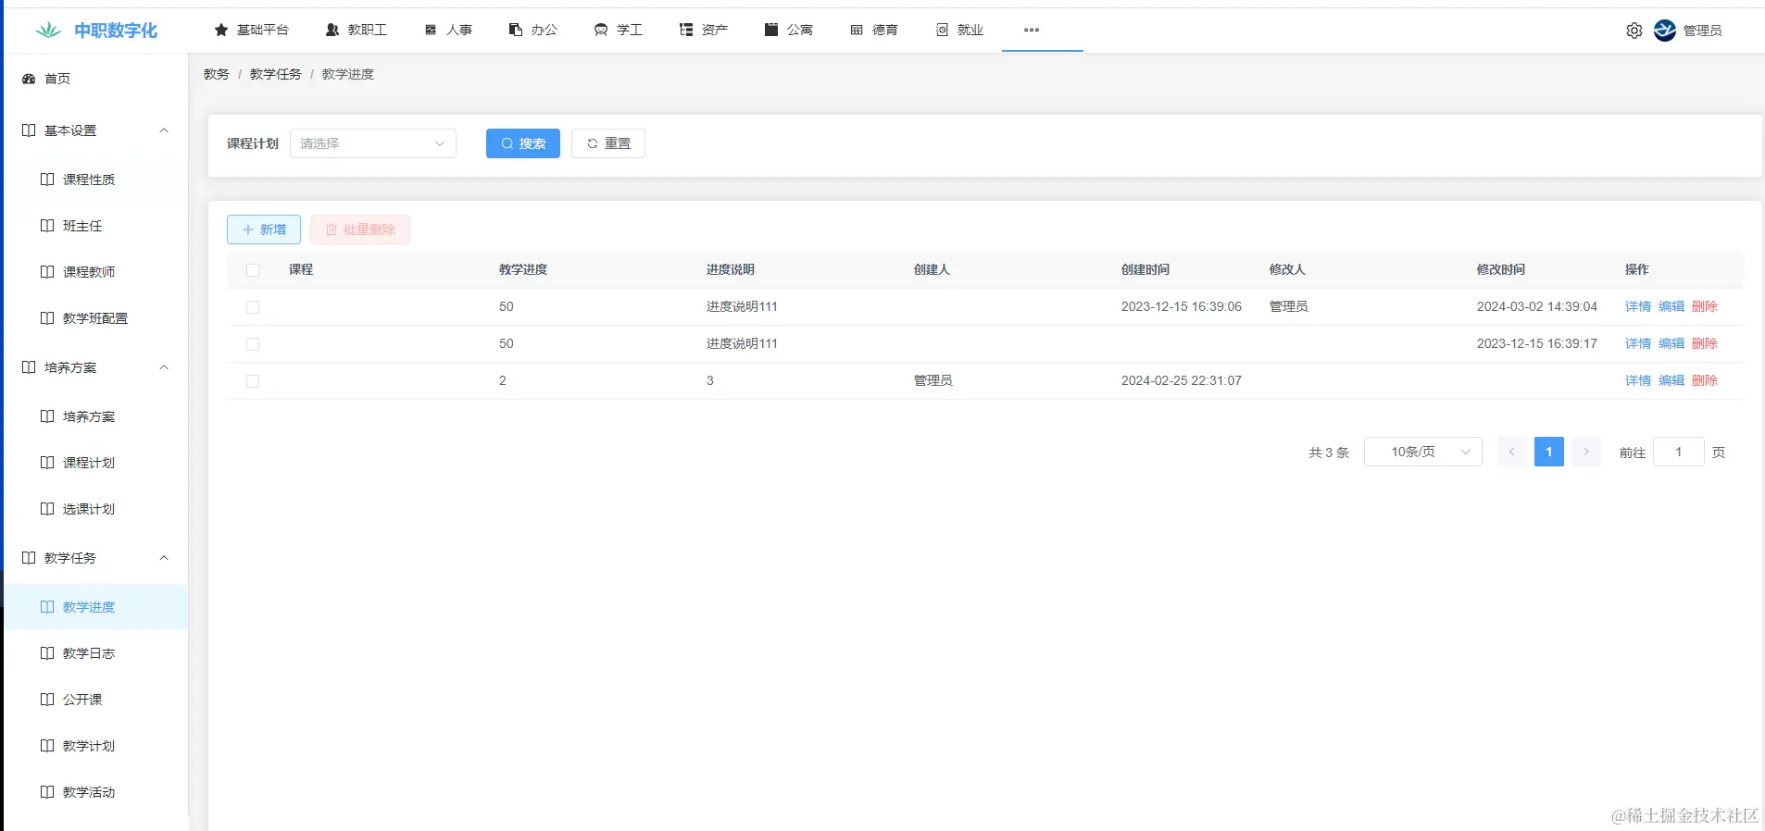1765x831 pixels.
Task: Open 详情 for row created 2023-12-15 16:39:06
Action: 1638,306
